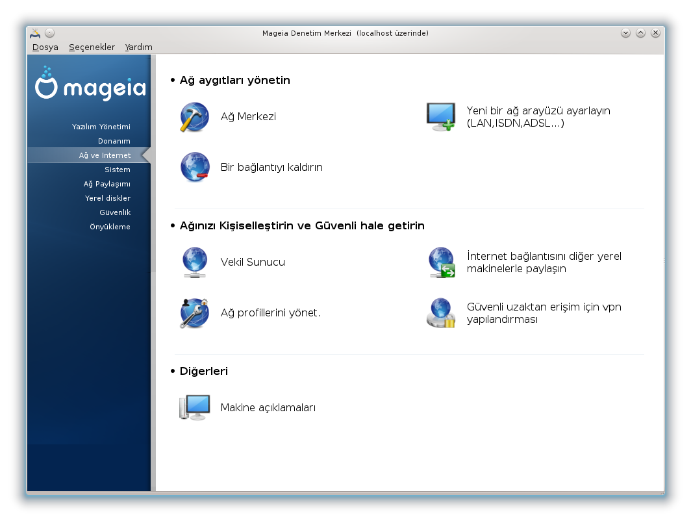This screenshot has width=691, height=521.
Task: Click the Diğerleri section heading
Action: (x=204, y=371)
